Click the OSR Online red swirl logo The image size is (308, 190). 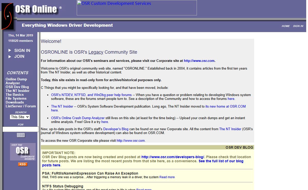7,16
